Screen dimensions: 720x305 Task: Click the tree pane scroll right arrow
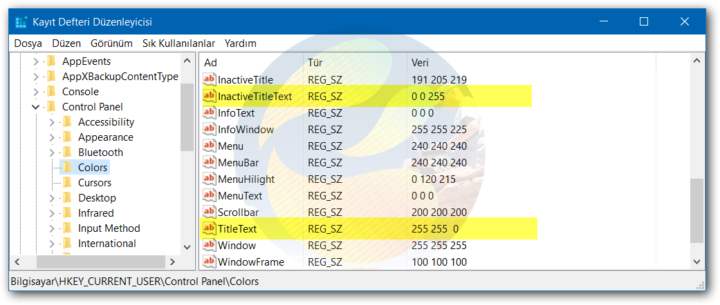[172, 262]
